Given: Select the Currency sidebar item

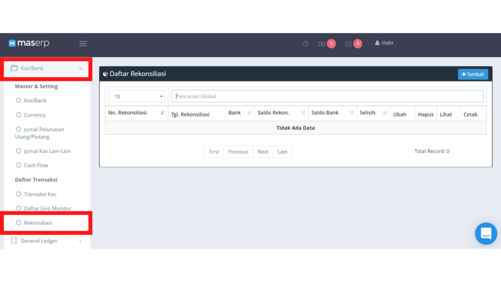Looking at the screenshot, I should coord(34,115).
